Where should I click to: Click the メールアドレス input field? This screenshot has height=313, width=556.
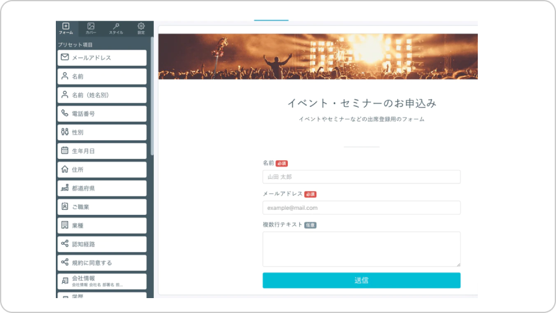pos(361,207)
